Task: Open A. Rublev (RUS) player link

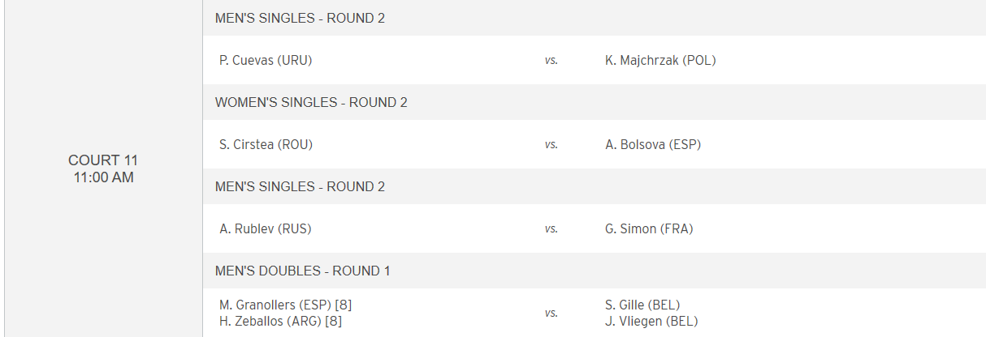Action: pyautogui.click(x=266, y=228)
